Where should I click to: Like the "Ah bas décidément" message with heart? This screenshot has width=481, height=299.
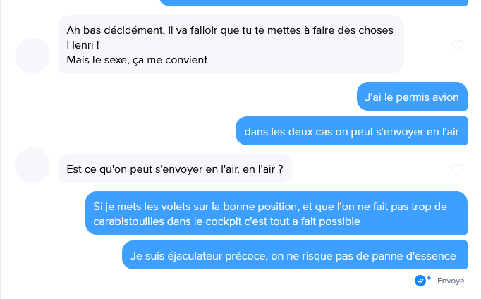[457, 46]
